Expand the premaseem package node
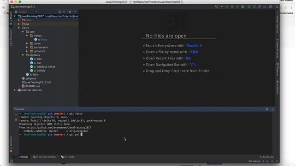Image resolution: width=295 pixels, height=166 pixels. [27, 47]
